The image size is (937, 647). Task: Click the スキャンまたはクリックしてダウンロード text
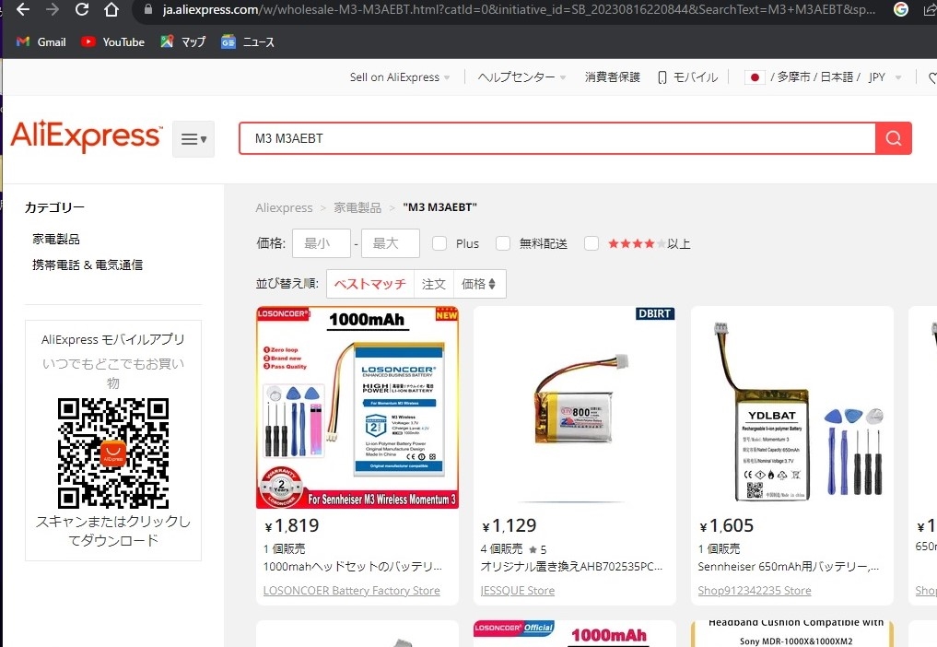(113, 530)
